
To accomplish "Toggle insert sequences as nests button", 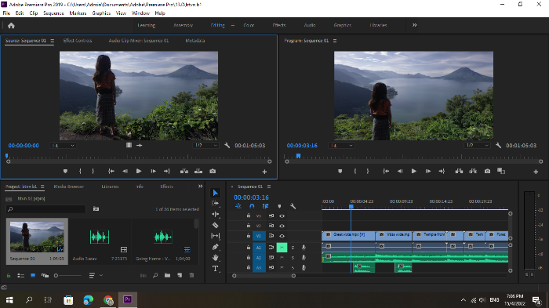I will click(238, 206).
